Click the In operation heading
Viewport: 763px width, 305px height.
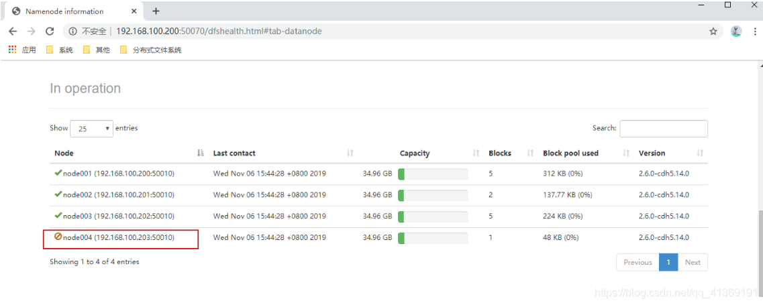coord(85,88)
